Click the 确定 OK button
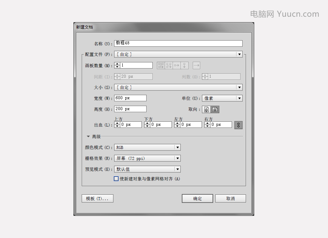 click(197, 198)
